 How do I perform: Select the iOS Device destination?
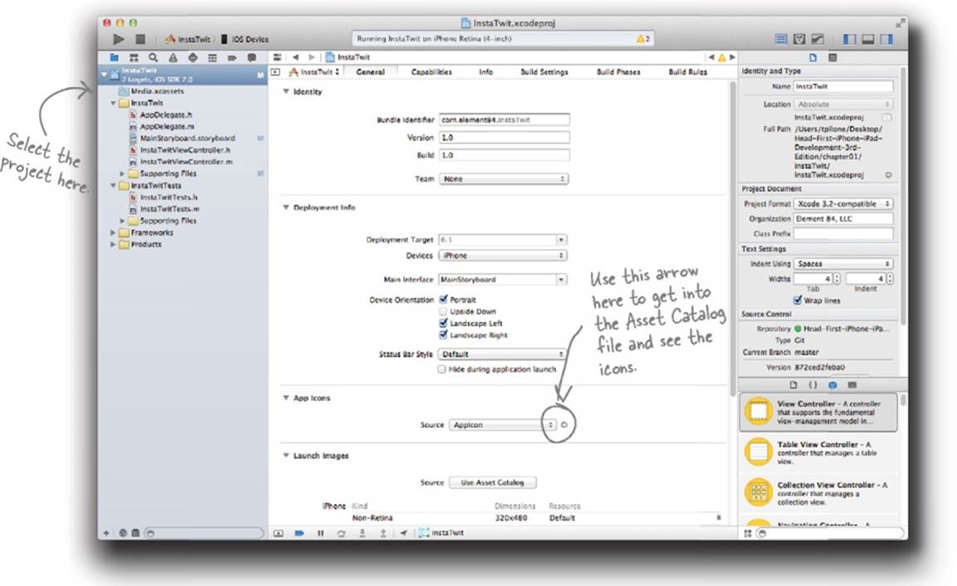point(245,39)
